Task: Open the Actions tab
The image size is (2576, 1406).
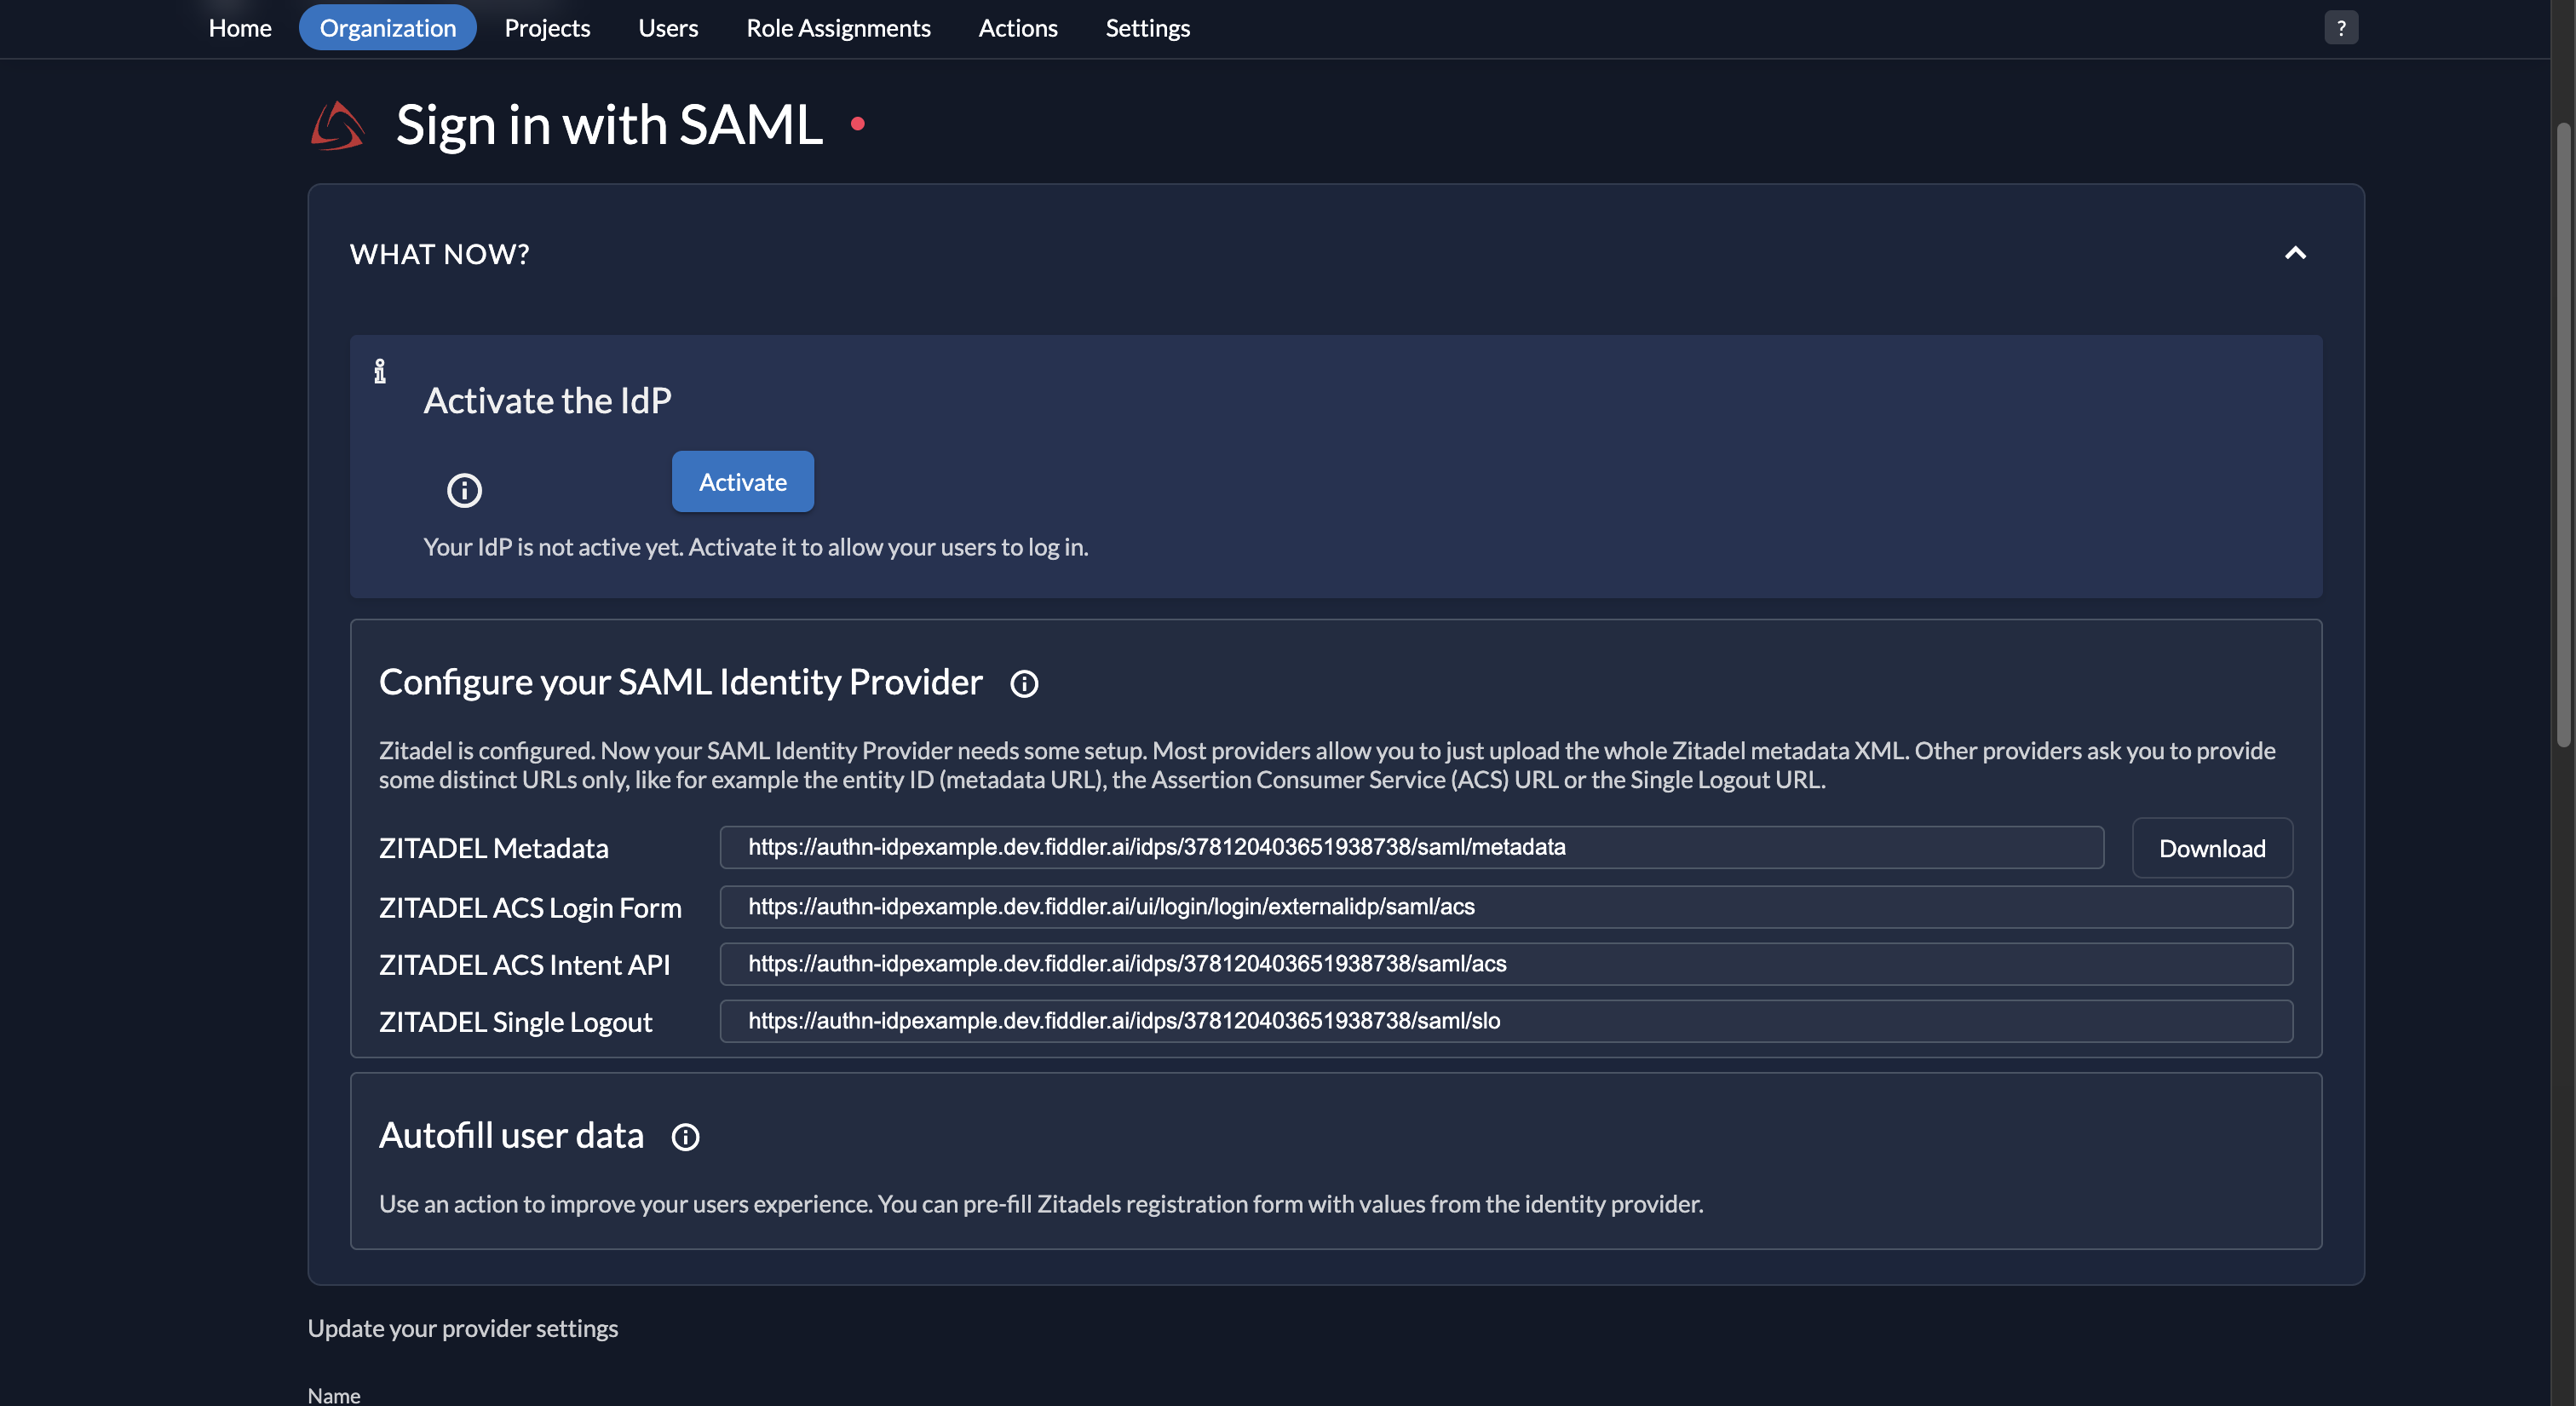Action: point(1017,28)
